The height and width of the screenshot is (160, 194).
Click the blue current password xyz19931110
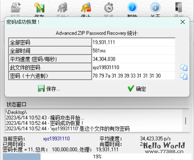point(56,139)
